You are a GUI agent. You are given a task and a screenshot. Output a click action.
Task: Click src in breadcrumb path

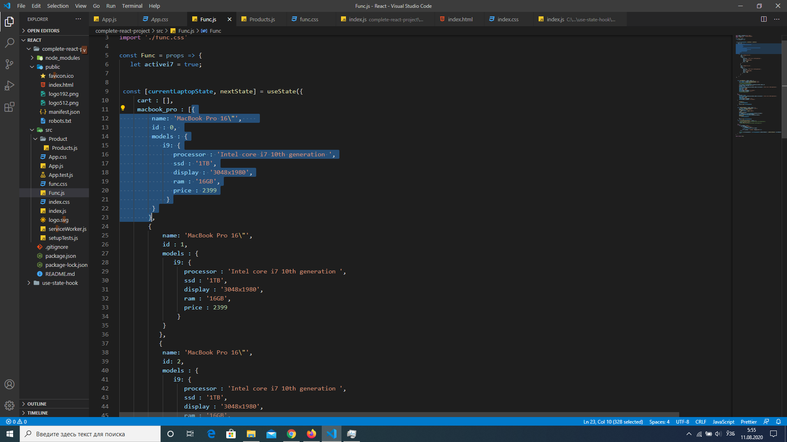(159, 31)
